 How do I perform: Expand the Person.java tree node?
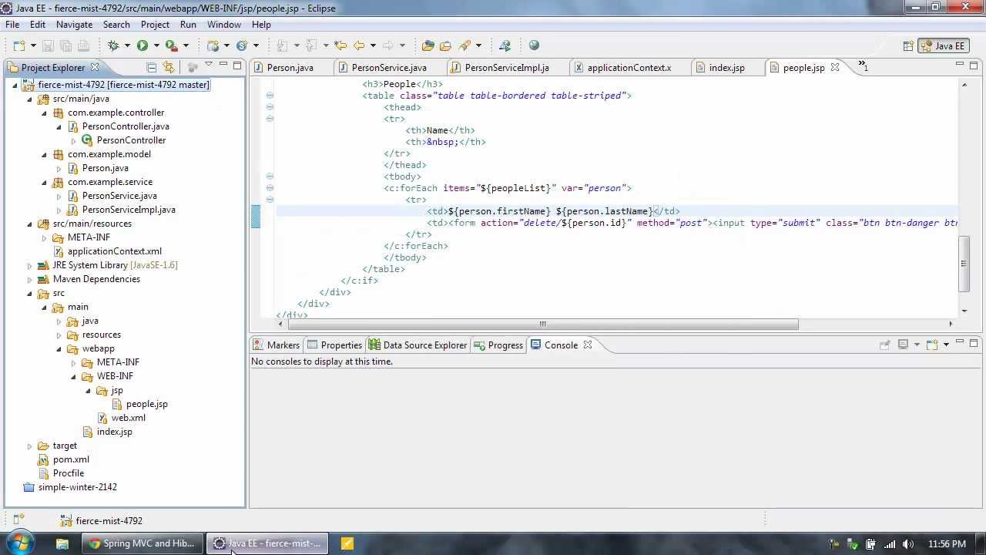click(x=59, y=168)
